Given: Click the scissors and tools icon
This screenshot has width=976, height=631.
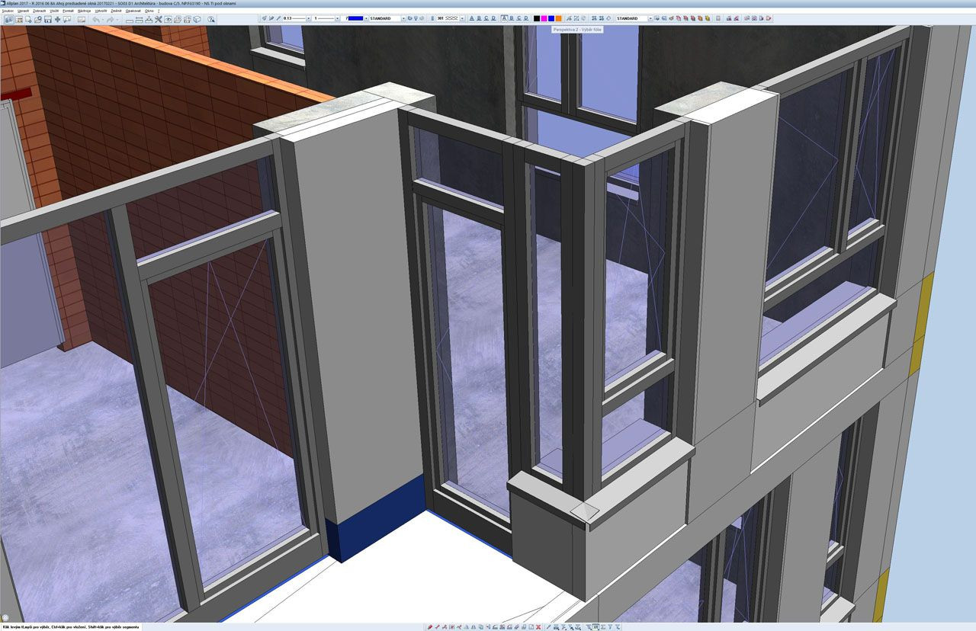Looking at the screenshot, I should coord(159,19).
